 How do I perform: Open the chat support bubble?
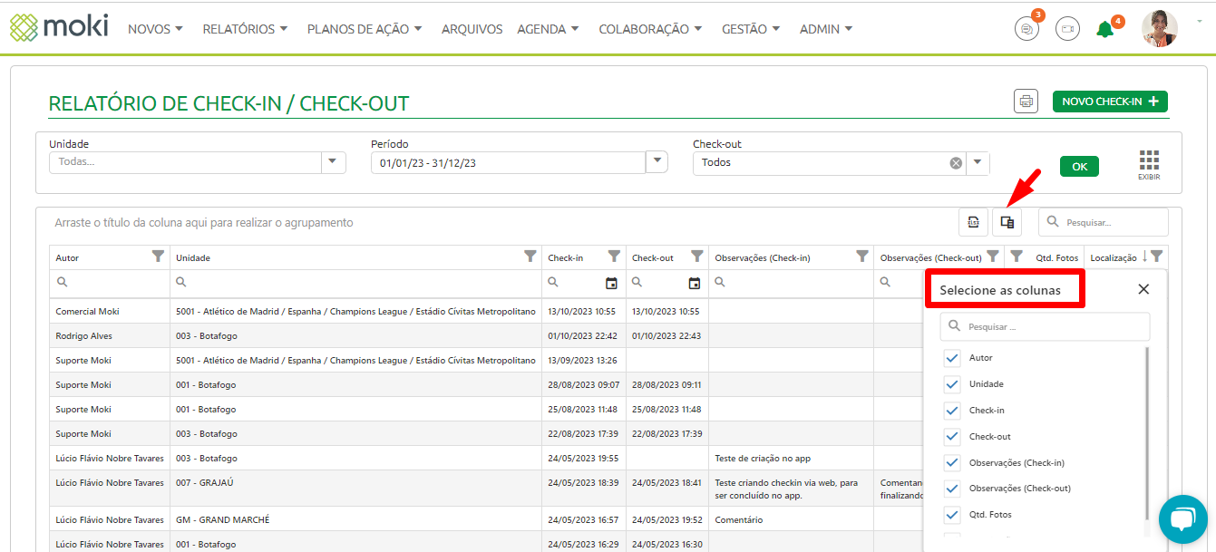click(x=1182, y=518)
